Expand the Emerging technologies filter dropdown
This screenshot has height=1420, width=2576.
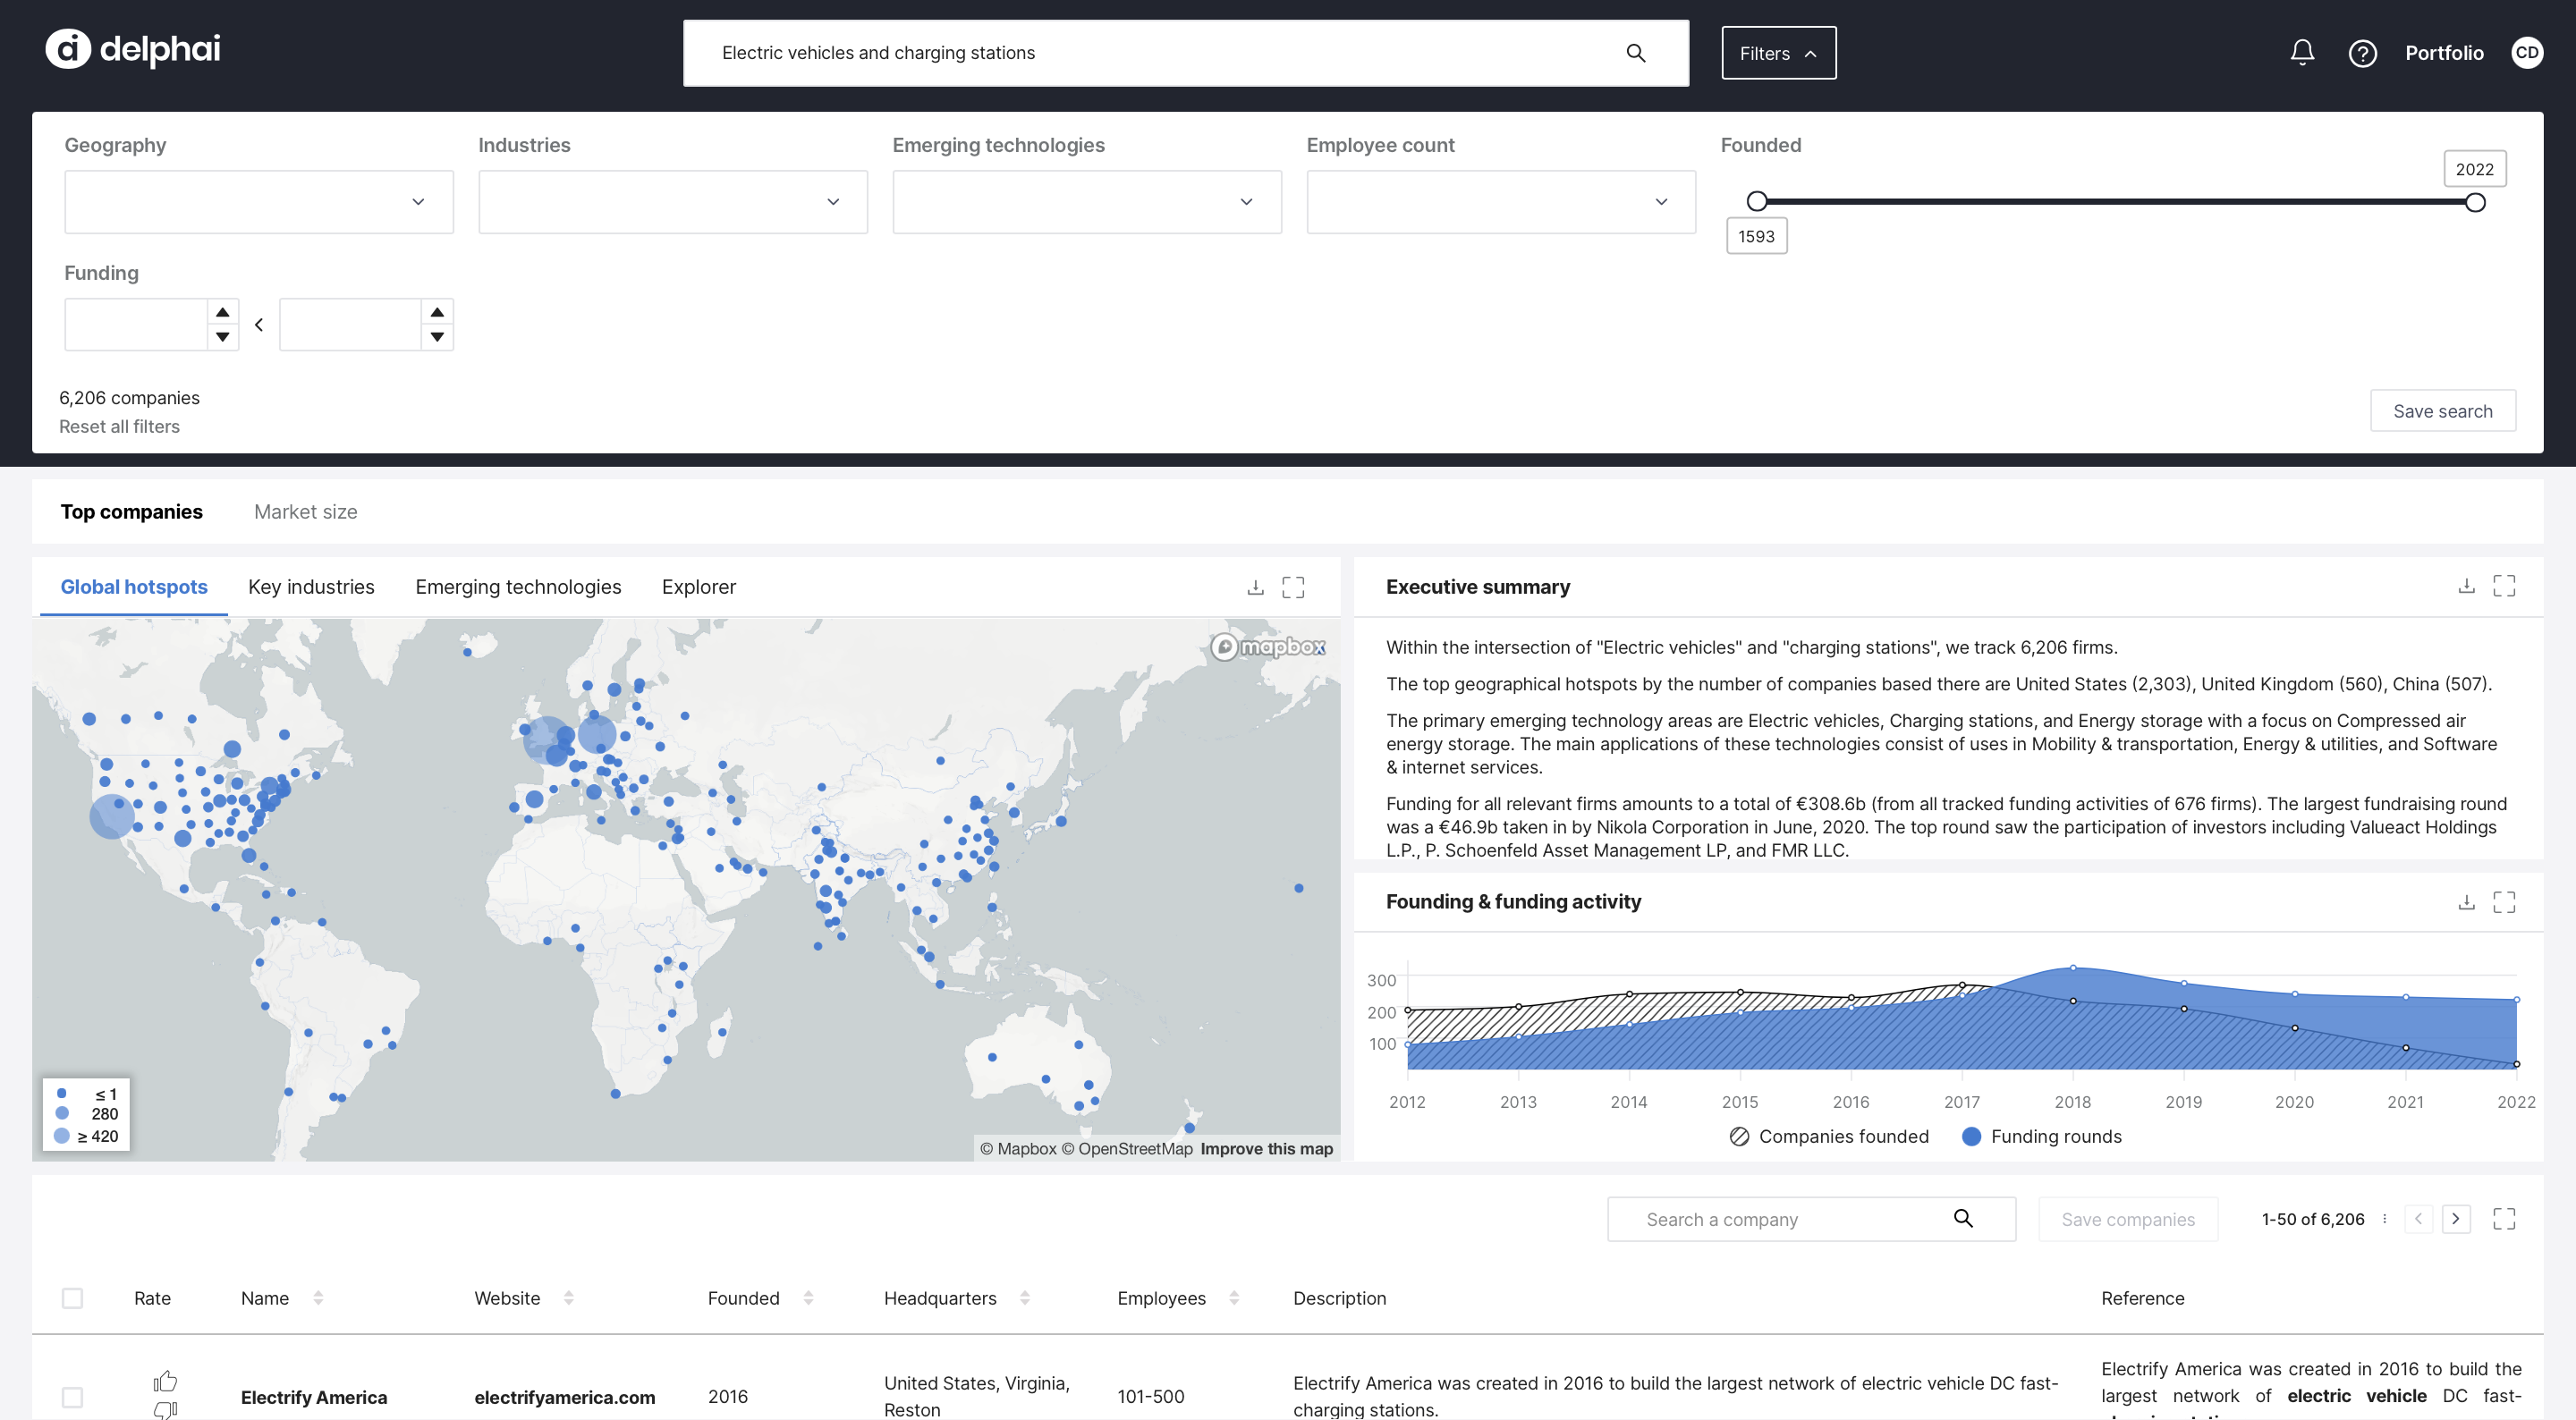tap(1086, 202)
